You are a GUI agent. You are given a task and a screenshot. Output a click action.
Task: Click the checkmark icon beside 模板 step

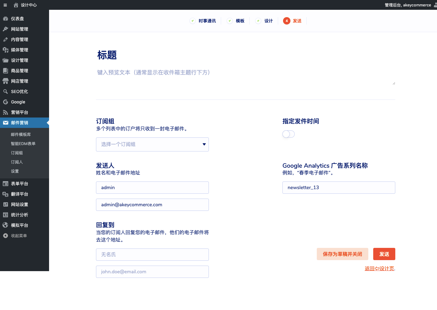coord(230,21)
